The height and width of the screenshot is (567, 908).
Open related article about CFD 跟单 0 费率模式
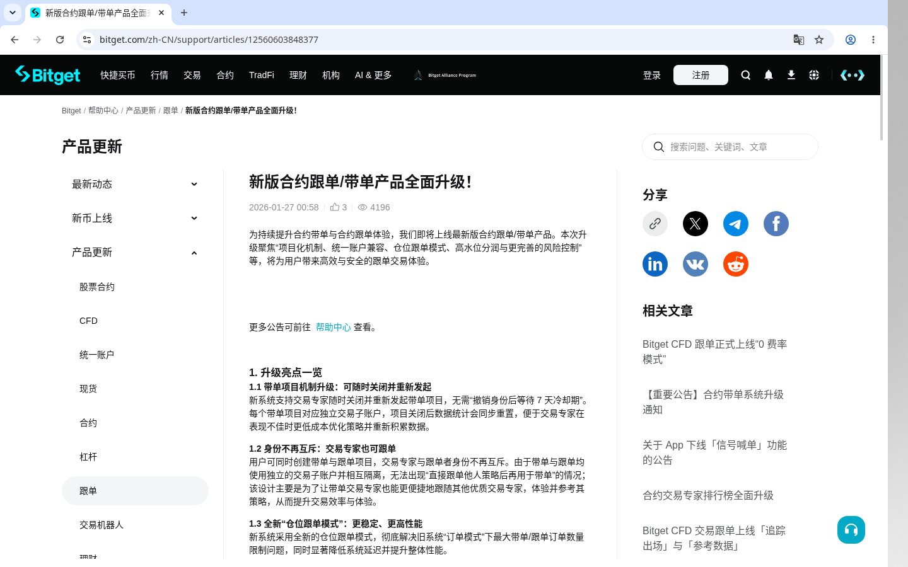(x=715, y=352)
